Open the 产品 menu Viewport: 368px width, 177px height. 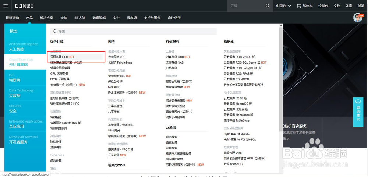[x=29, y=18]
